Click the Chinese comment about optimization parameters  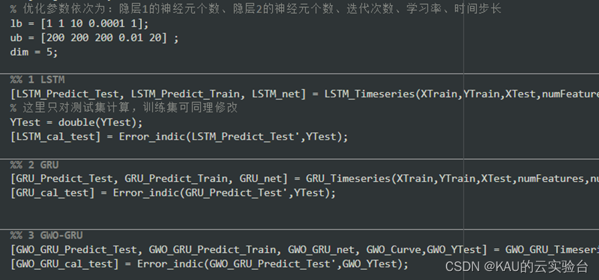(x=256, y=9)
